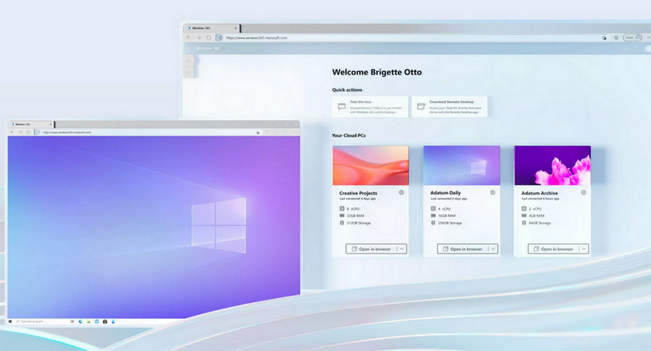651x351 pixels.
Task: Click the Take the tour quick action
Action: (371, 106)
